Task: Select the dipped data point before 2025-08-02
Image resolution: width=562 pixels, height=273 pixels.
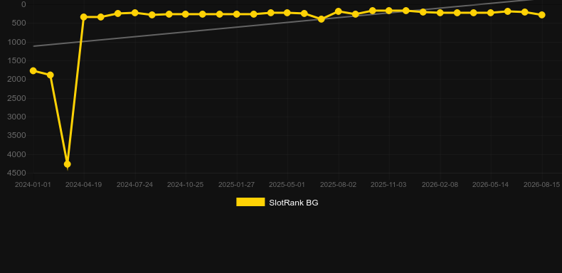Action: 321,19
